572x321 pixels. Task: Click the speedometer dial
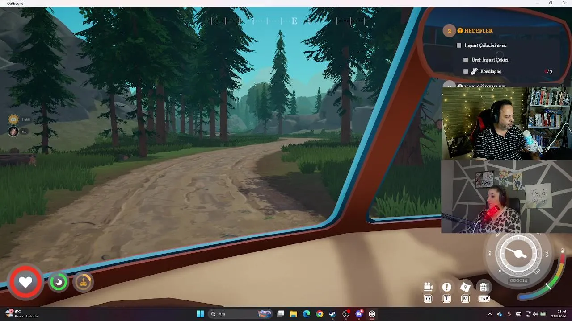pyautogui.click(x=518, y=253)
